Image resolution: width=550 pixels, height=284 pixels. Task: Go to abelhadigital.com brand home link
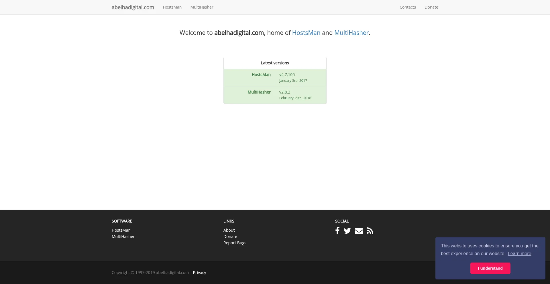tap(133, 7)
